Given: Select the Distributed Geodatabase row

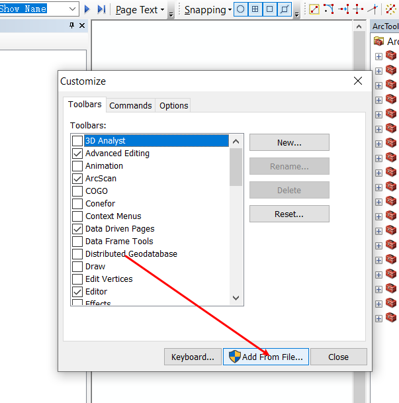Looking at the screenshot, I should click(x=150, y=254).
